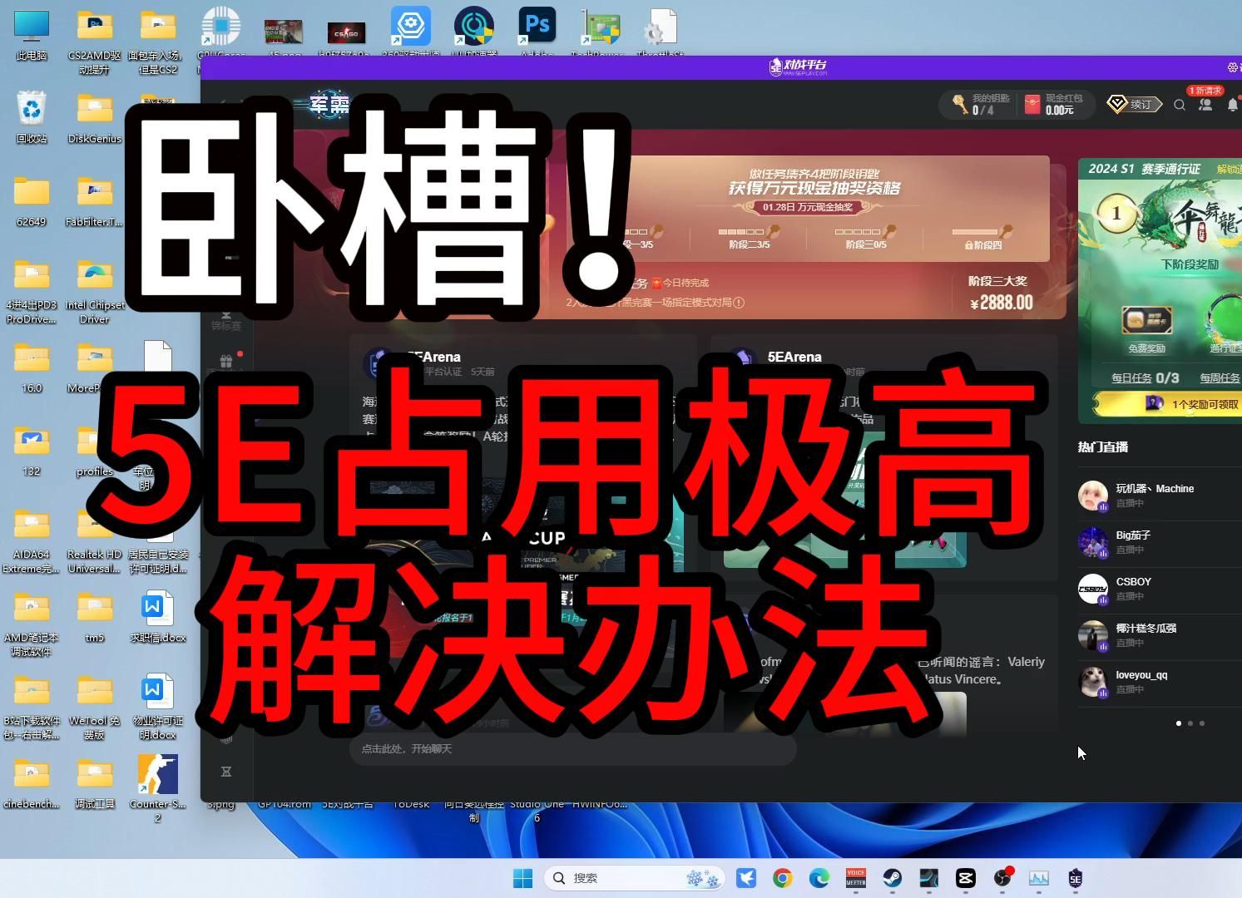Click the 5E chat input field
Image resolution: width=1242 pixels, height=898 pixels.
click(x=573, y=749)
